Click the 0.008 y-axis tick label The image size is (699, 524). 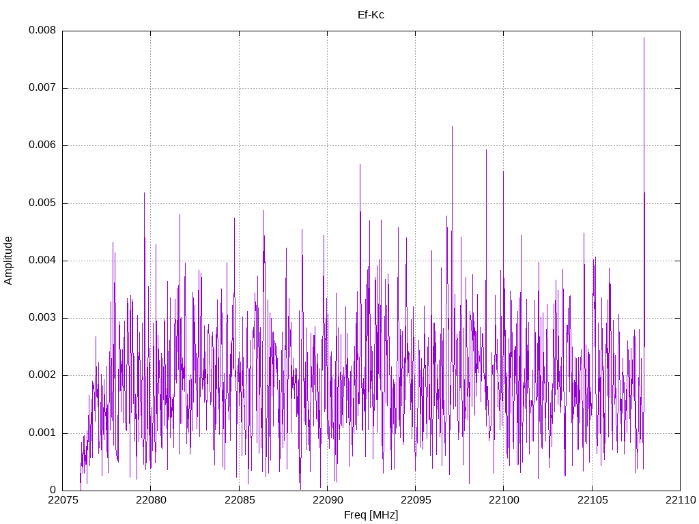click(42, 30)
